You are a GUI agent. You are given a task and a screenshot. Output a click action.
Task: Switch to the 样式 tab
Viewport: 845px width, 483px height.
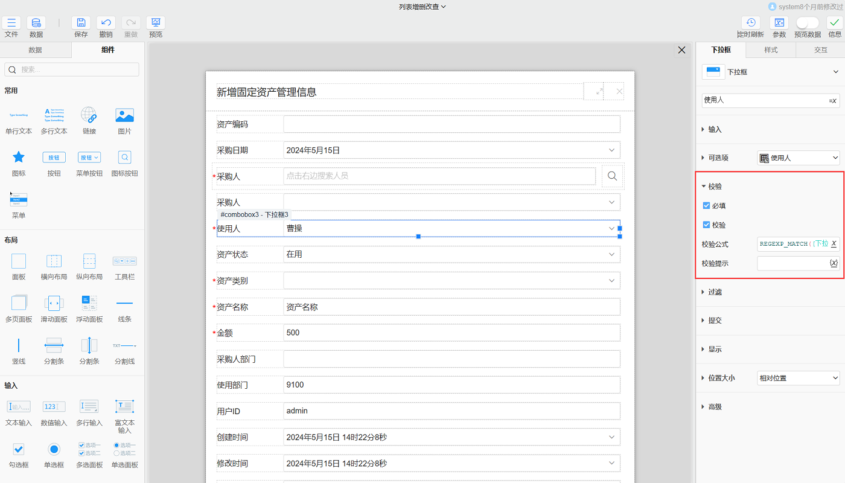(771, 50)
